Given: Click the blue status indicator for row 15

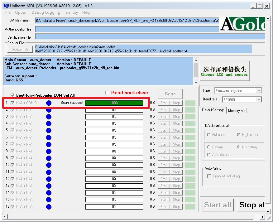Looking at the screenshot, I should coord(49,200).
